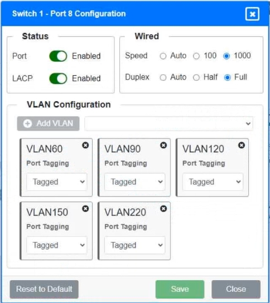Viewport: 270px width, 303px height.
Task: Choose Half duplex radio option
Action: [x=196, y=78]
